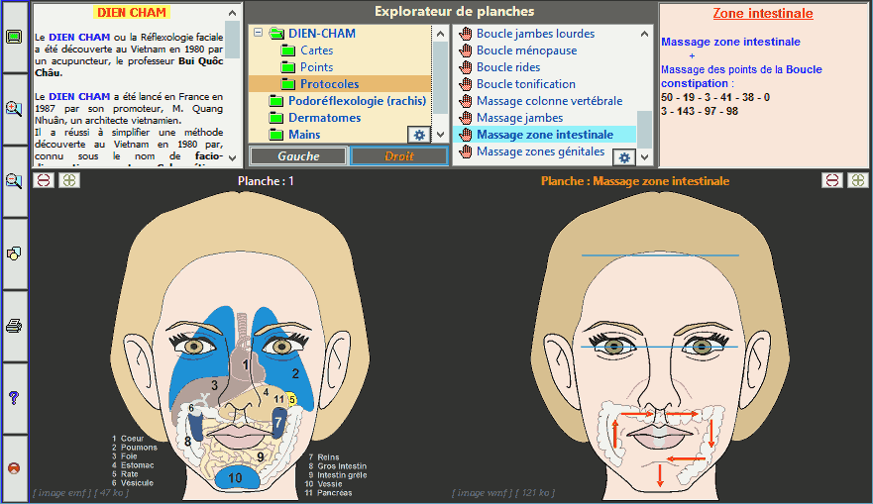Select the Protocoles folder
This screenshot has width=873, height=504.
pos(330,84)
